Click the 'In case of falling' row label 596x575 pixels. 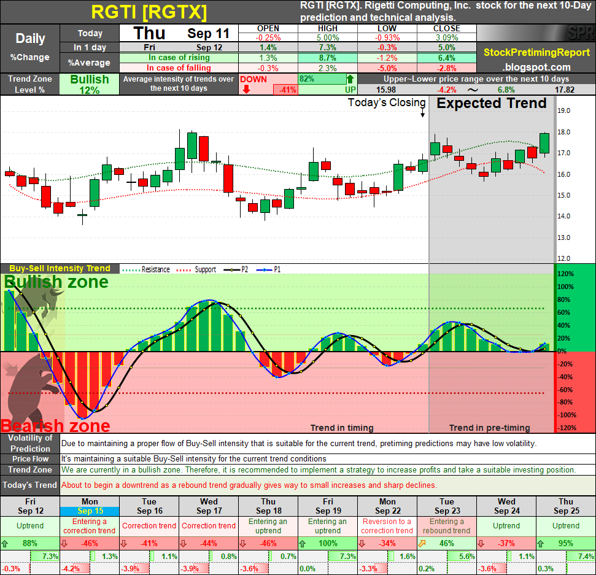(x=179, y=68)
